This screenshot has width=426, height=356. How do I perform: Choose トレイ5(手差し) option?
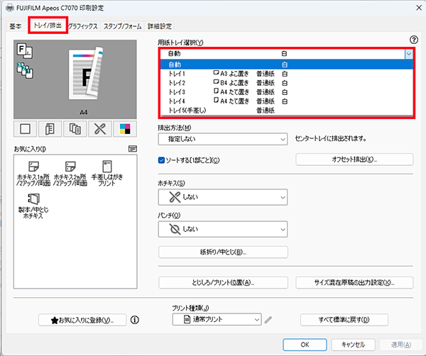coord(287,111)
